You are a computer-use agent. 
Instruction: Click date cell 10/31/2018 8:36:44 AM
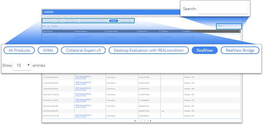(x=51, y=83)
